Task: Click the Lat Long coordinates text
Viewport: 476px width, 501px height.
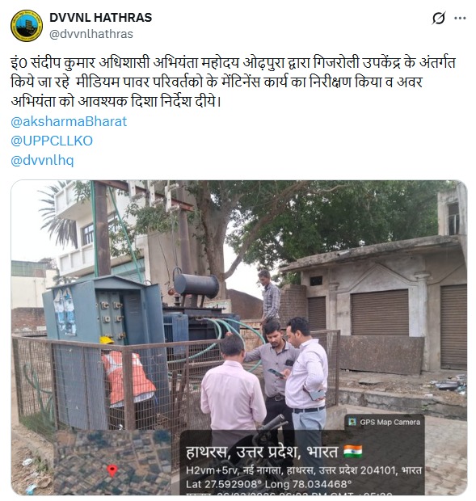Action: click(x=268, y=484)
